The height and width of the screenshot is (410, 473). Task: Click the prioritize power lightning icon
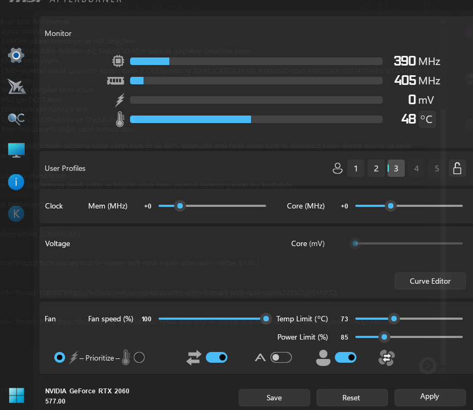74,358
